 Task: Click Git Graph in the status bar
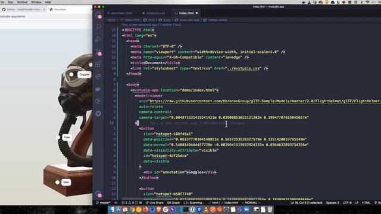[x=173, y=203]
